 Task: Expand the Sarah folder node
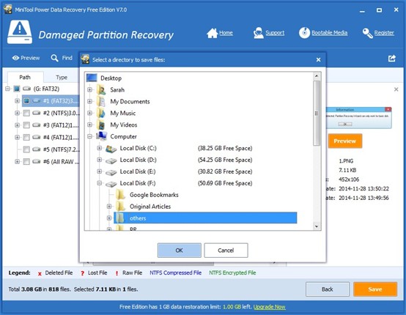click(89, 90)
